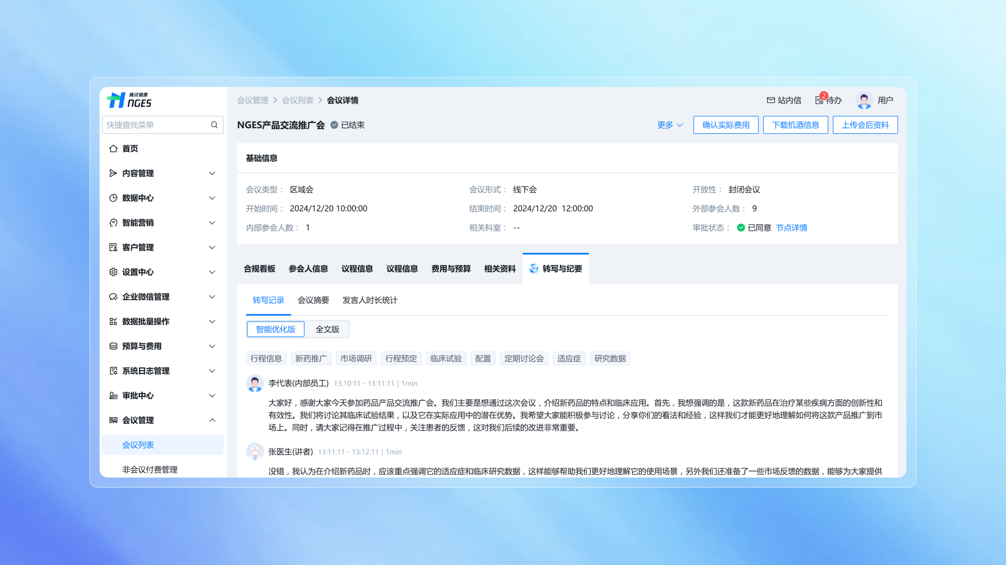Expand the 客户管理 menu chevron
This screenshot has width=1006, height=565.
click(x=212, y=247)
